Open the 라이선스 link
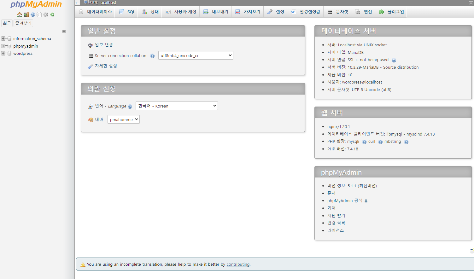474x279 pixels. pyautogui.click(x=336, y=230)
